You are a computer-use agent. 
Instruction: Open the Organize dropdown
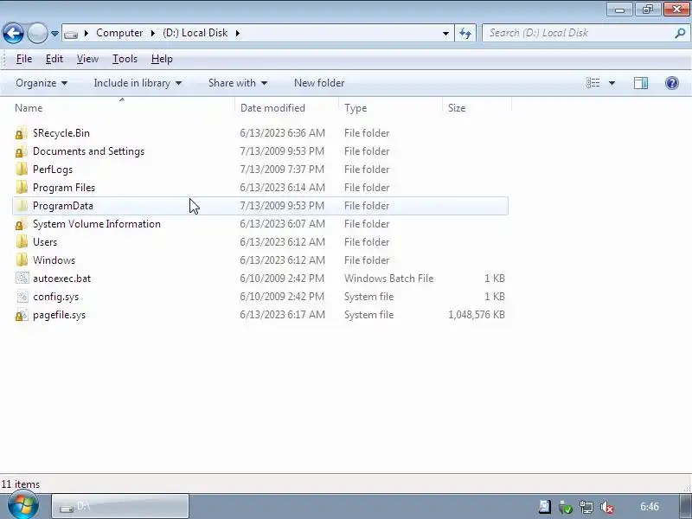(42, 83)
